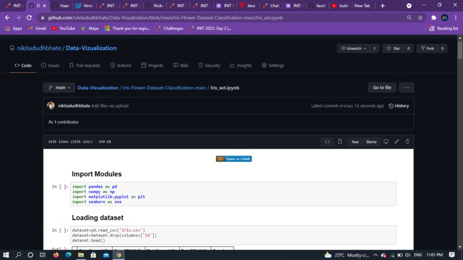The width and height of the screenshot is (463, 260).
Task: Open Microsoft Store from taskbar
Action: tap(93, 255)
